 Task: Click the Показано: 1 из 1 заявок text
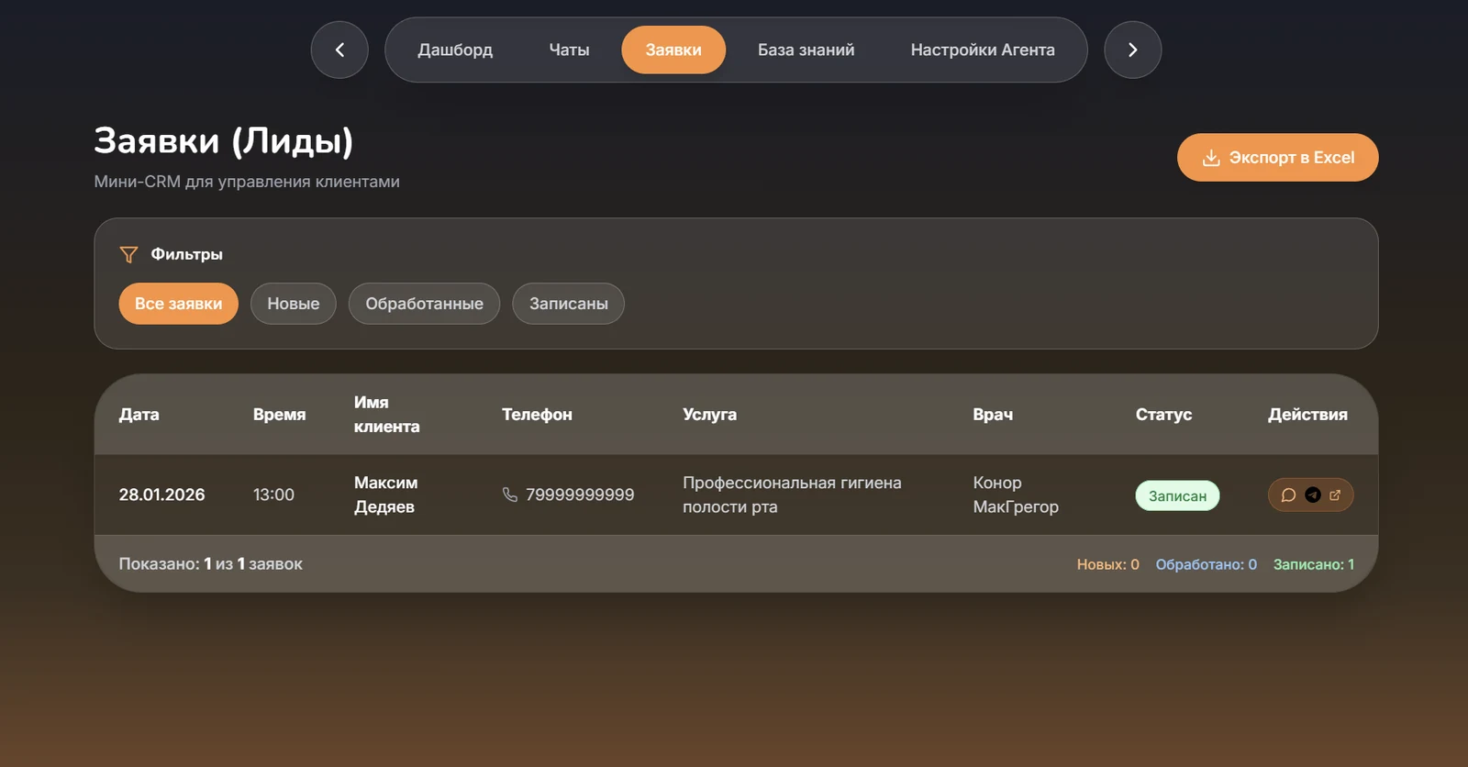[210, 564]
